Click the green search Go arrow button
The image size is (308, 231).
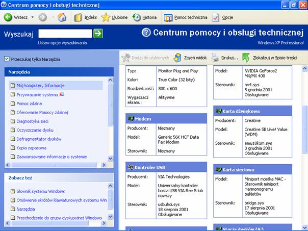pyautogui.click(x=98, y=33)
